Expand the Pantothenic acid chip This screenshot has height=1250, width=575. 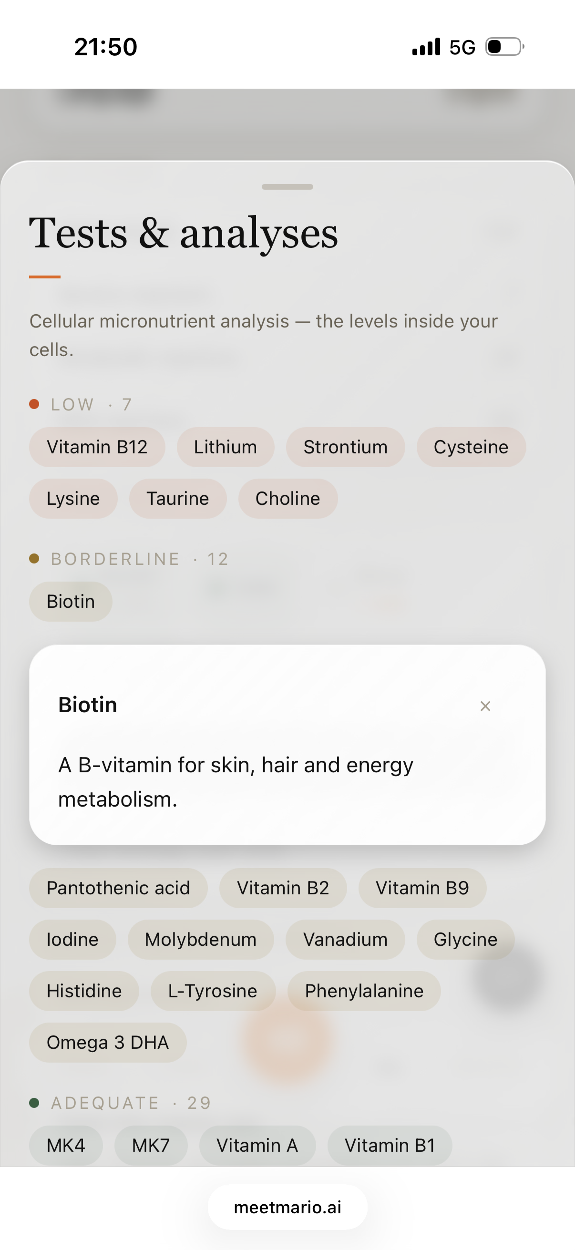pos(118,888)
